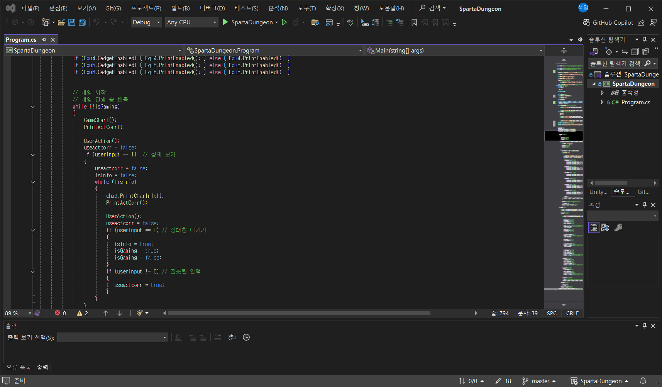Go to the previous issue using the up arrow

pyautogui.click(x=106, y=313)
